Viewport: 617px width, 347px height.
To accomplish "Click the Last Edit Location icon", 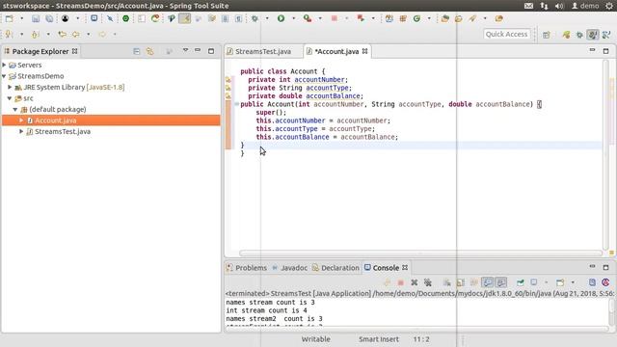I will 62,35.
